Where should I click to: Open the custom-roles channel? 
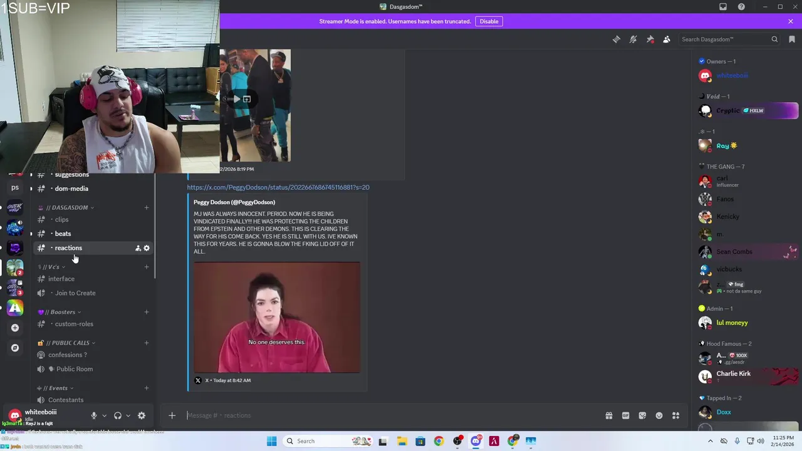[x=93, y=324]
